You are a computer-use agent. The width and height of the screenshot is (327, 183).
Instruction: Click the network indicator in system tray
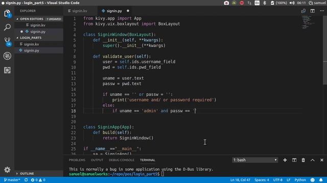(x=249, y=3)
